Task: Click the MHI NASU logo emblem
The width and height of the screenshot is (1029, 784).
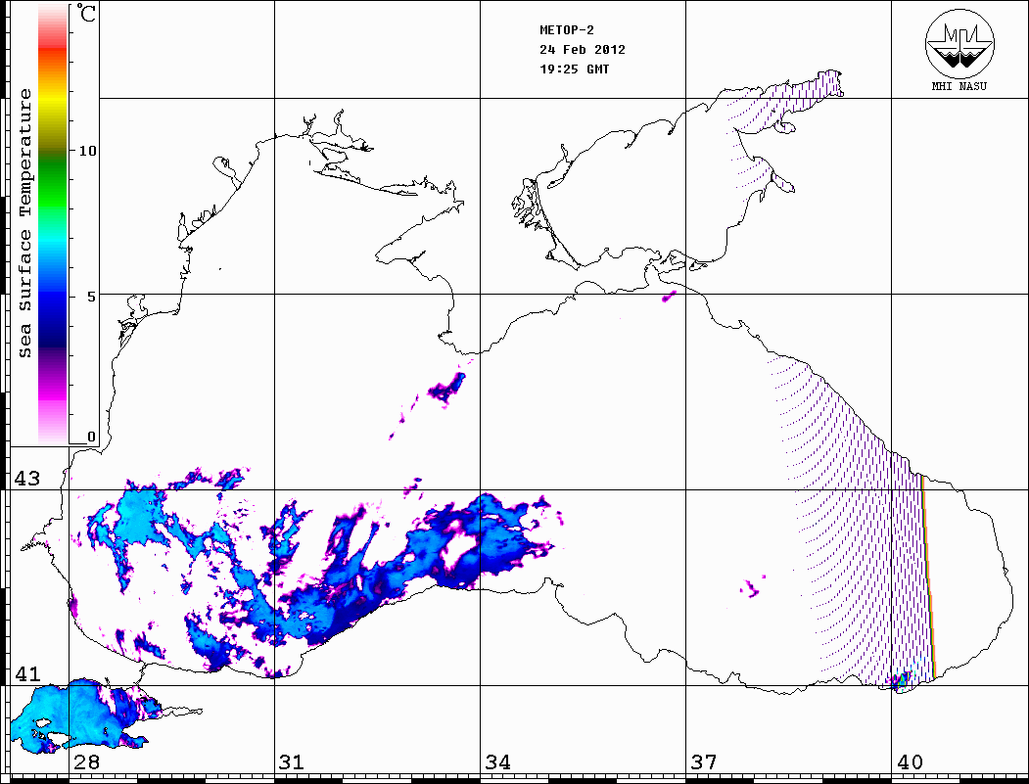Action: pyautogui.click(x=959, y=43)
